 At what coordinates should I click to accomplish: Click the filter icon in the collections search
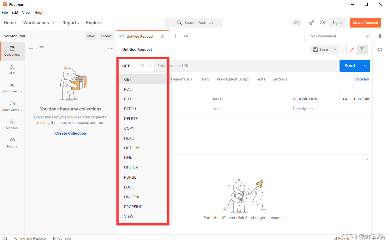(x=42, y=48)
